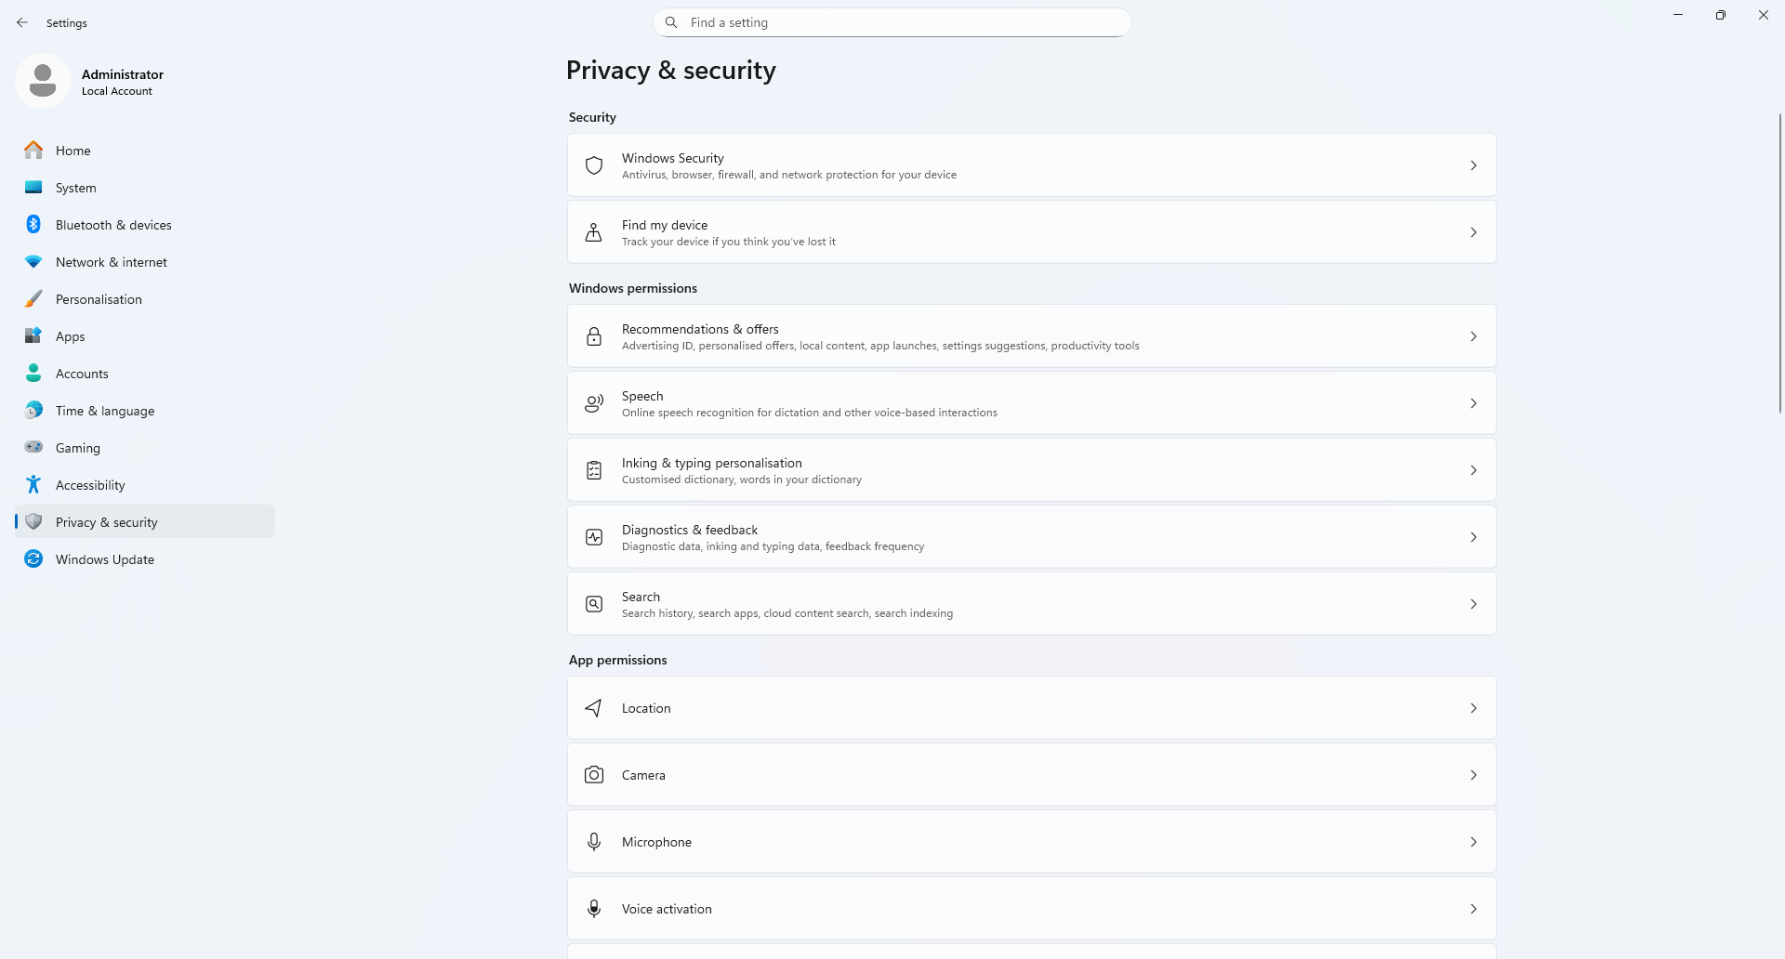This screenshot has width=1785, height=959.
Task: Click the Find a setting search box
Action: (892, 22)
